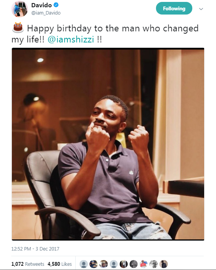216x270 pixels.
Task: Expand the tweet options chevron
Action: (x=201, y=9)
